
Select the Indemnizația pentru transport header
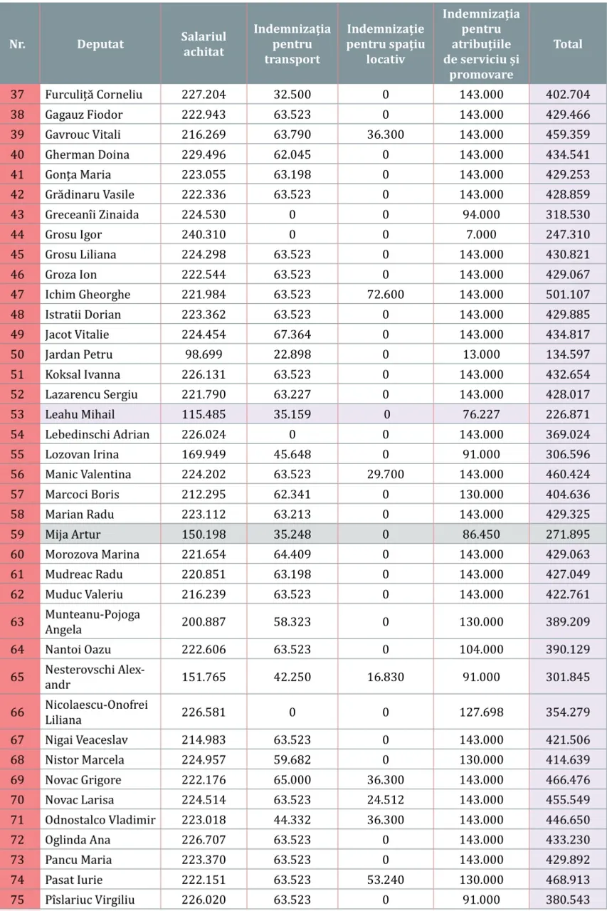point(292,44)
